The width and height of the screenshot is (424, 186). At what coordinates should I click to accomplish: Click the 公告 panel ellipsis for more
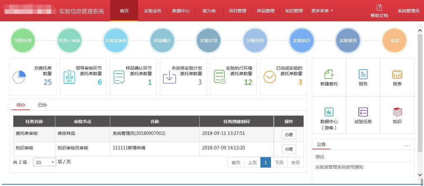[407, 145]
